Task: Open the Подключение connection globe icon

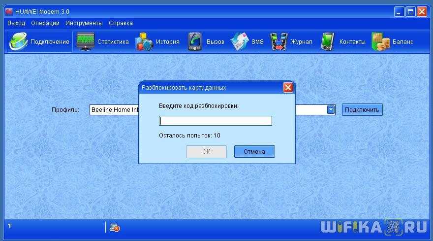Action: click(19, 42)
